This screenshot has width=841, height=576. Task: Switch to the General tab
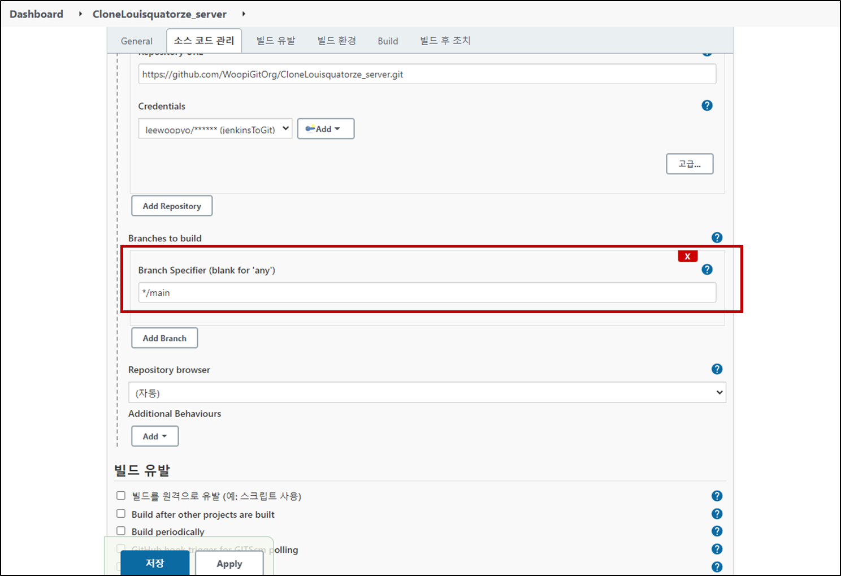[x=137, y=41]
